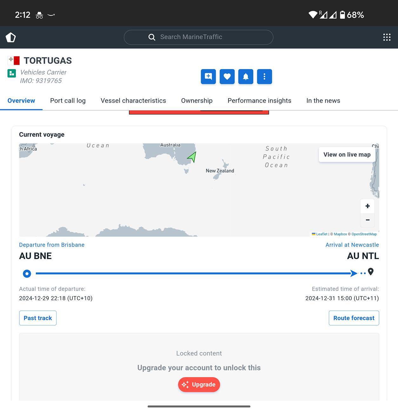The height and width of the screenshot is (412, 398).
Task: Click the blue voyage progress arrow
Action: click(x=354, y=273)
